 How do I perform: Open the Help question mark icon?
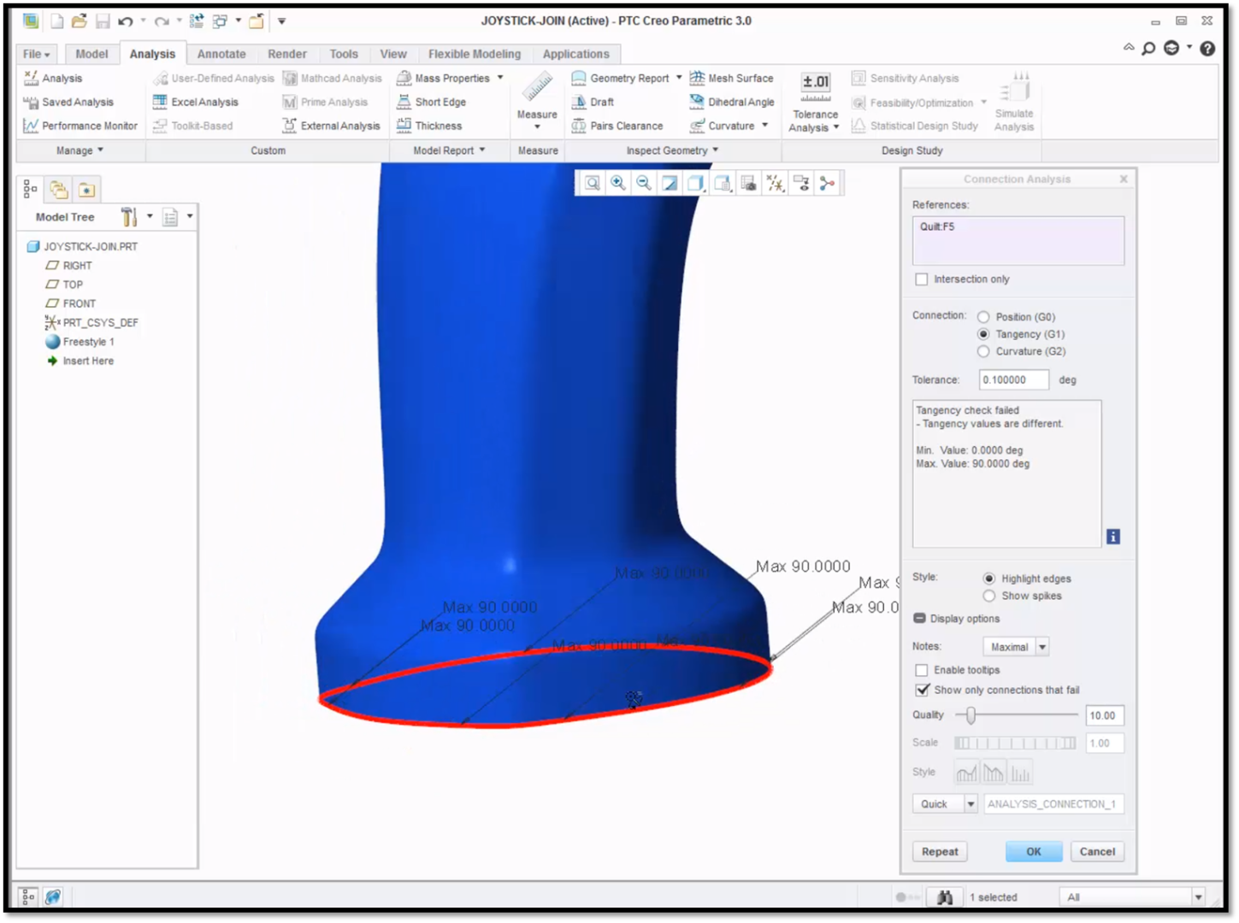(x=1207, y=49)
